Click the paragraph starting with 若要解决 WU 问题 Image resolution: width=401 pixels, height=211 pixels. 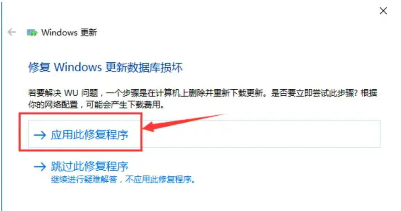[x=202, y=98]
